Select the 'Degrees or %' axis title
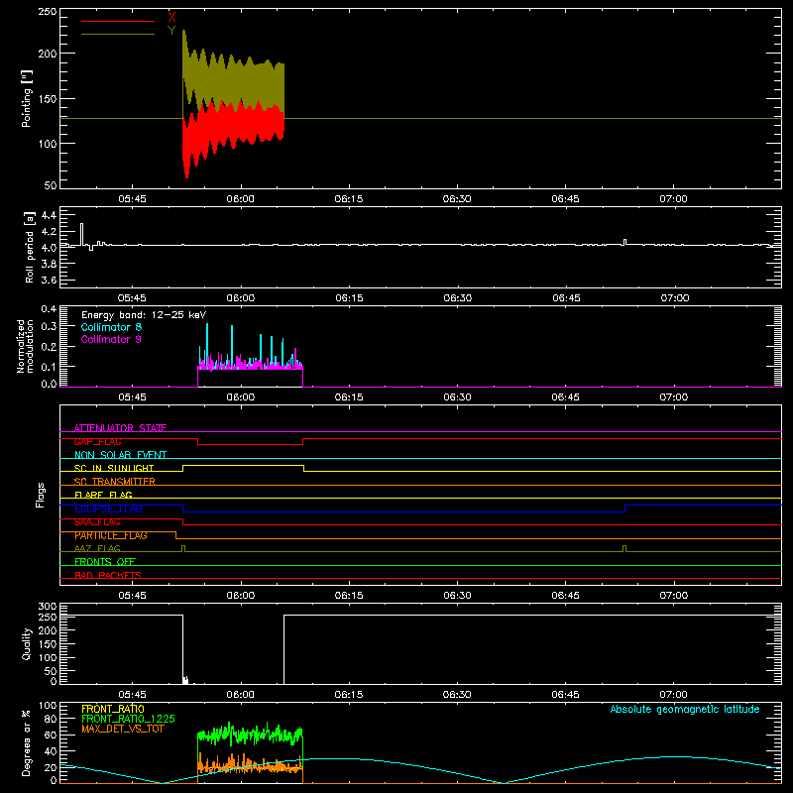 click(x=26, y=743)
